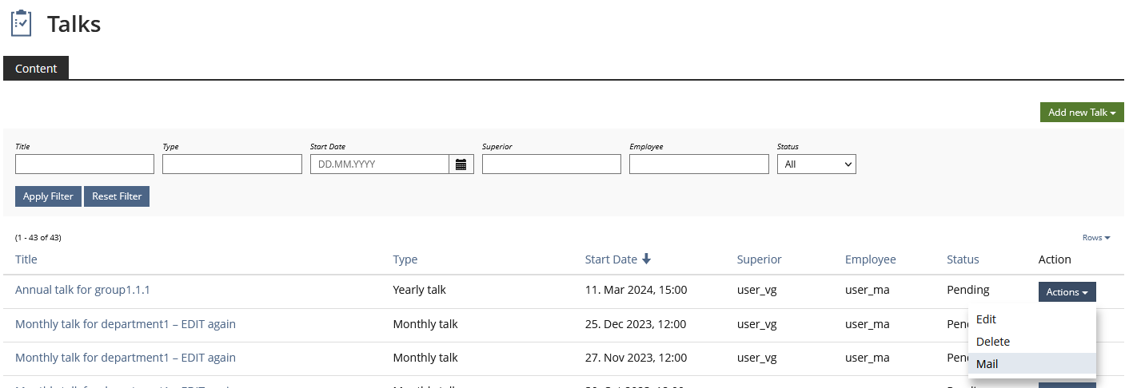Viewport: 1133px width, 388px height.
Task: Choose Edit from the Actions menu
Action: pyautogui.click(x=986, y=319)
